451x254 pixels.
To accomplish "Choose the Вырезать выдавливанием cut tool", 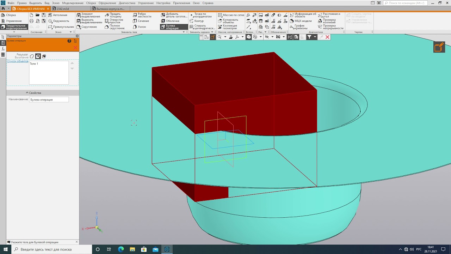I will click(x=89, y=21).
